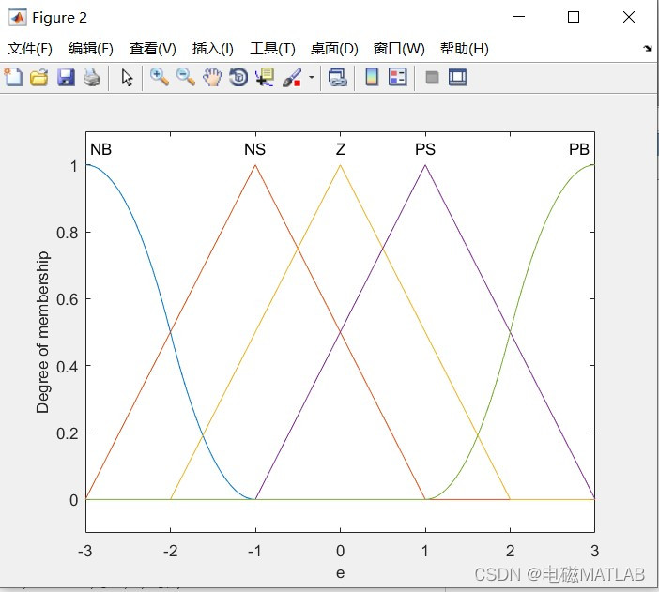Open the 文件(F) menu
This screenshot has height=592, width=659.
click(x=30, y=49)
